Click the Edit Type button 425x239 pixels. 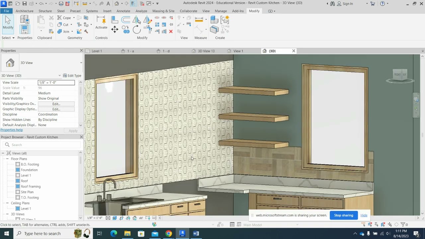coord(72,76)
